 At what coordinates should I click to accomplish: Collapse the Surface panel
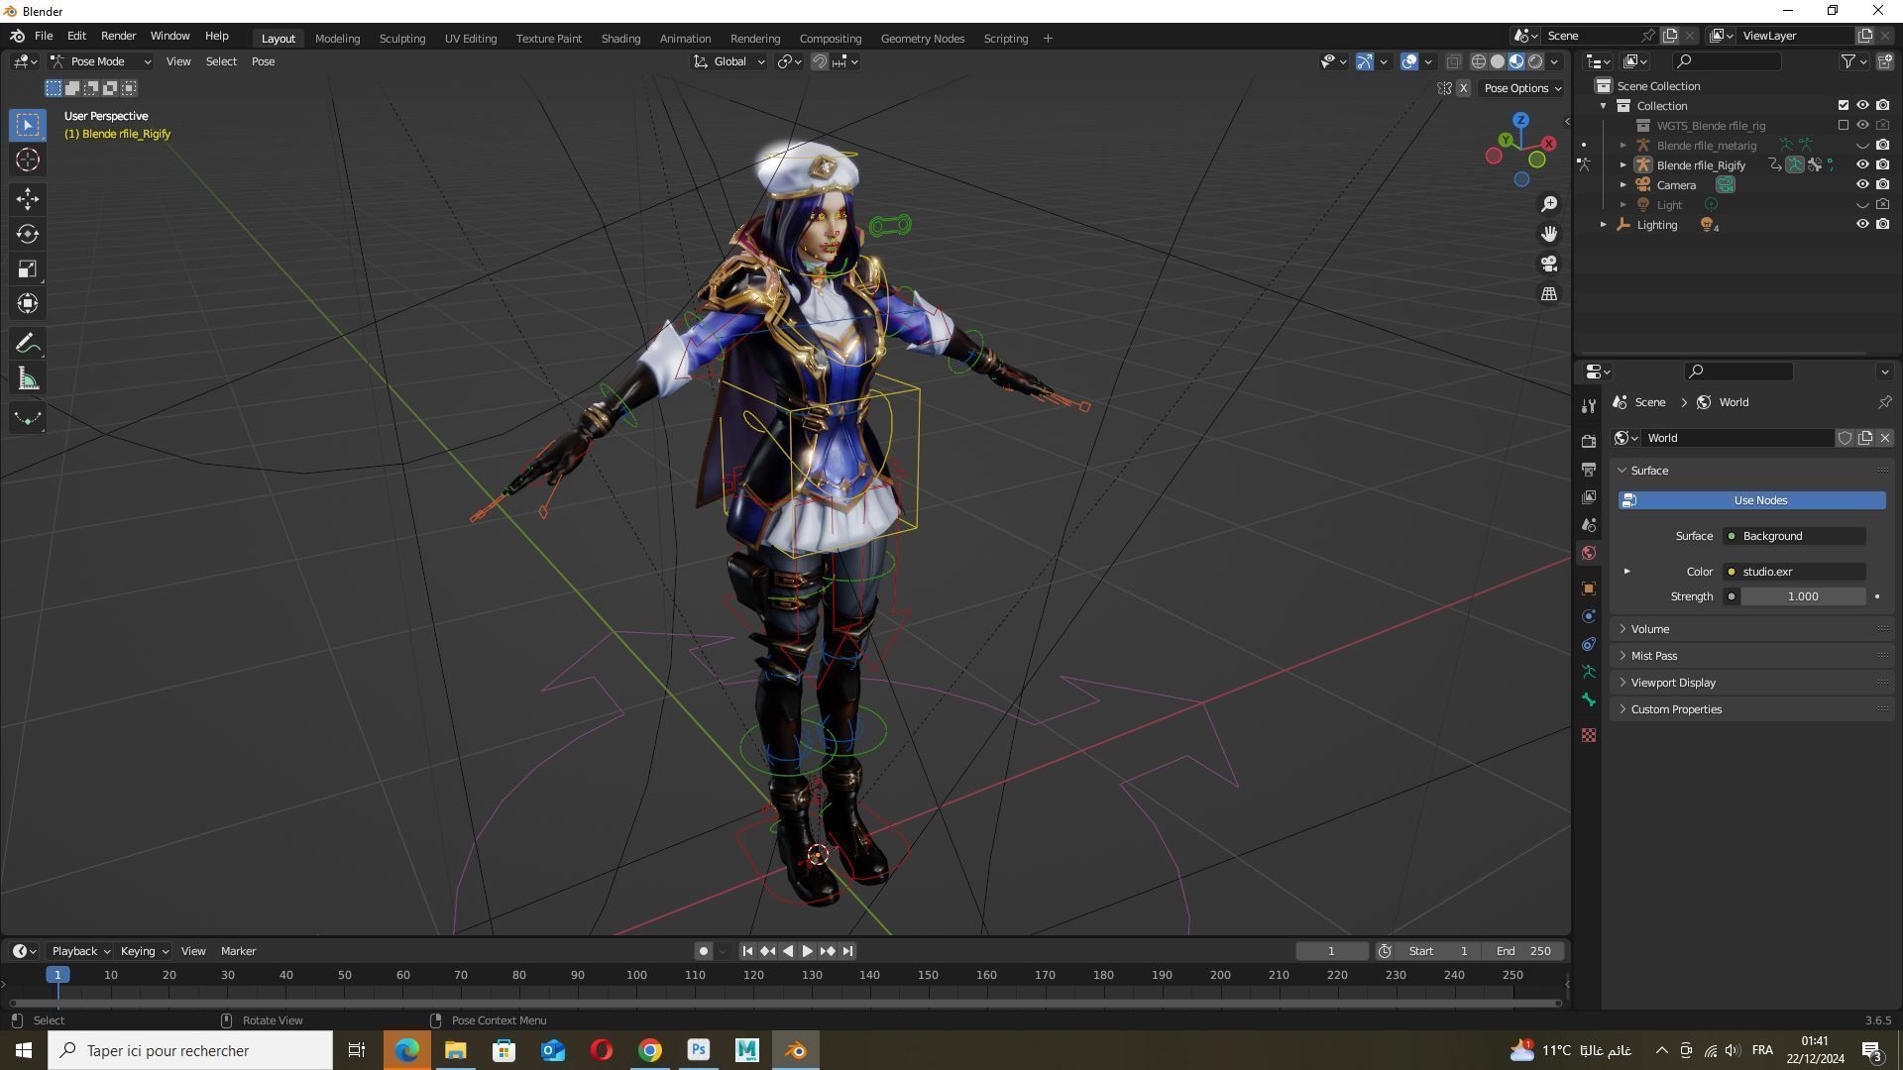(1649, 471)
